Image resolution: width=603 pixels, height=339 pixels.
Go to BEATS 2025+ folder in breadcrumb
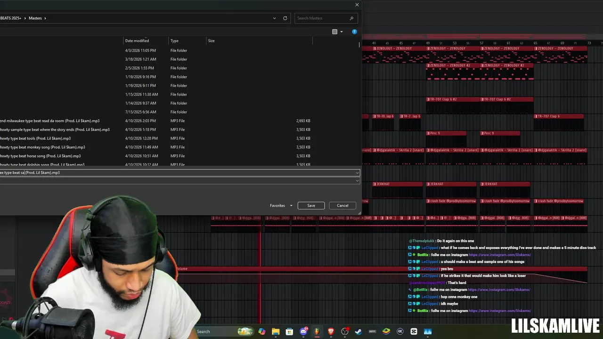[10, 18]
